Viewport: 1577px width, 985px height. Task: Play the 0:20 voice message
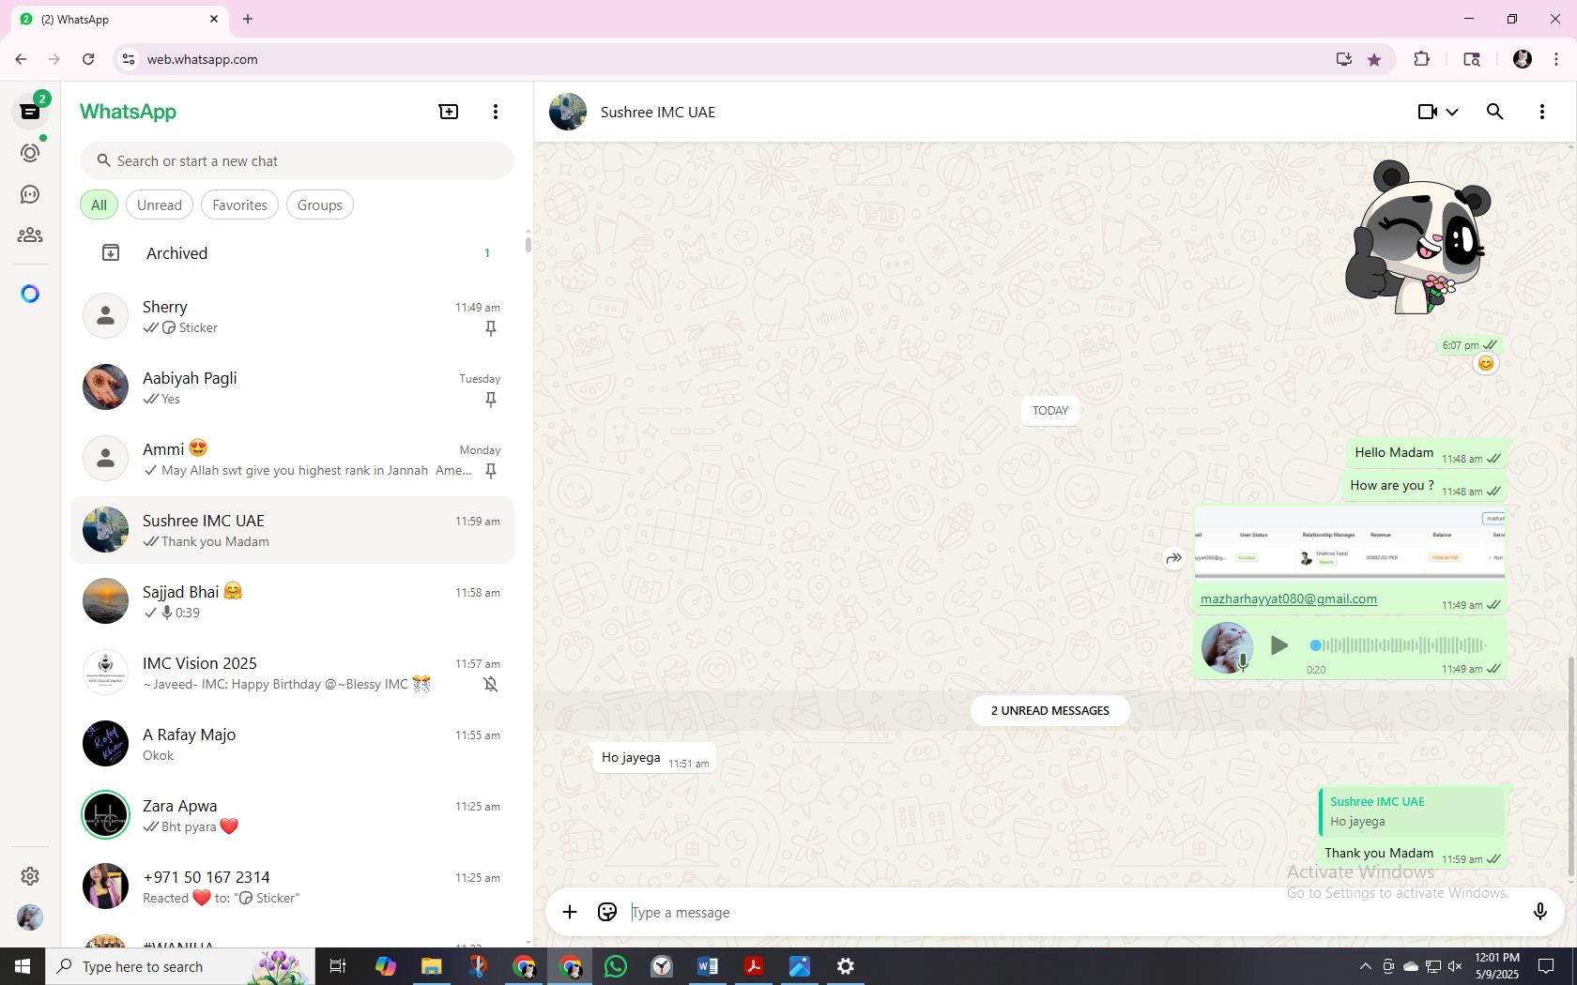point(1278,645)
